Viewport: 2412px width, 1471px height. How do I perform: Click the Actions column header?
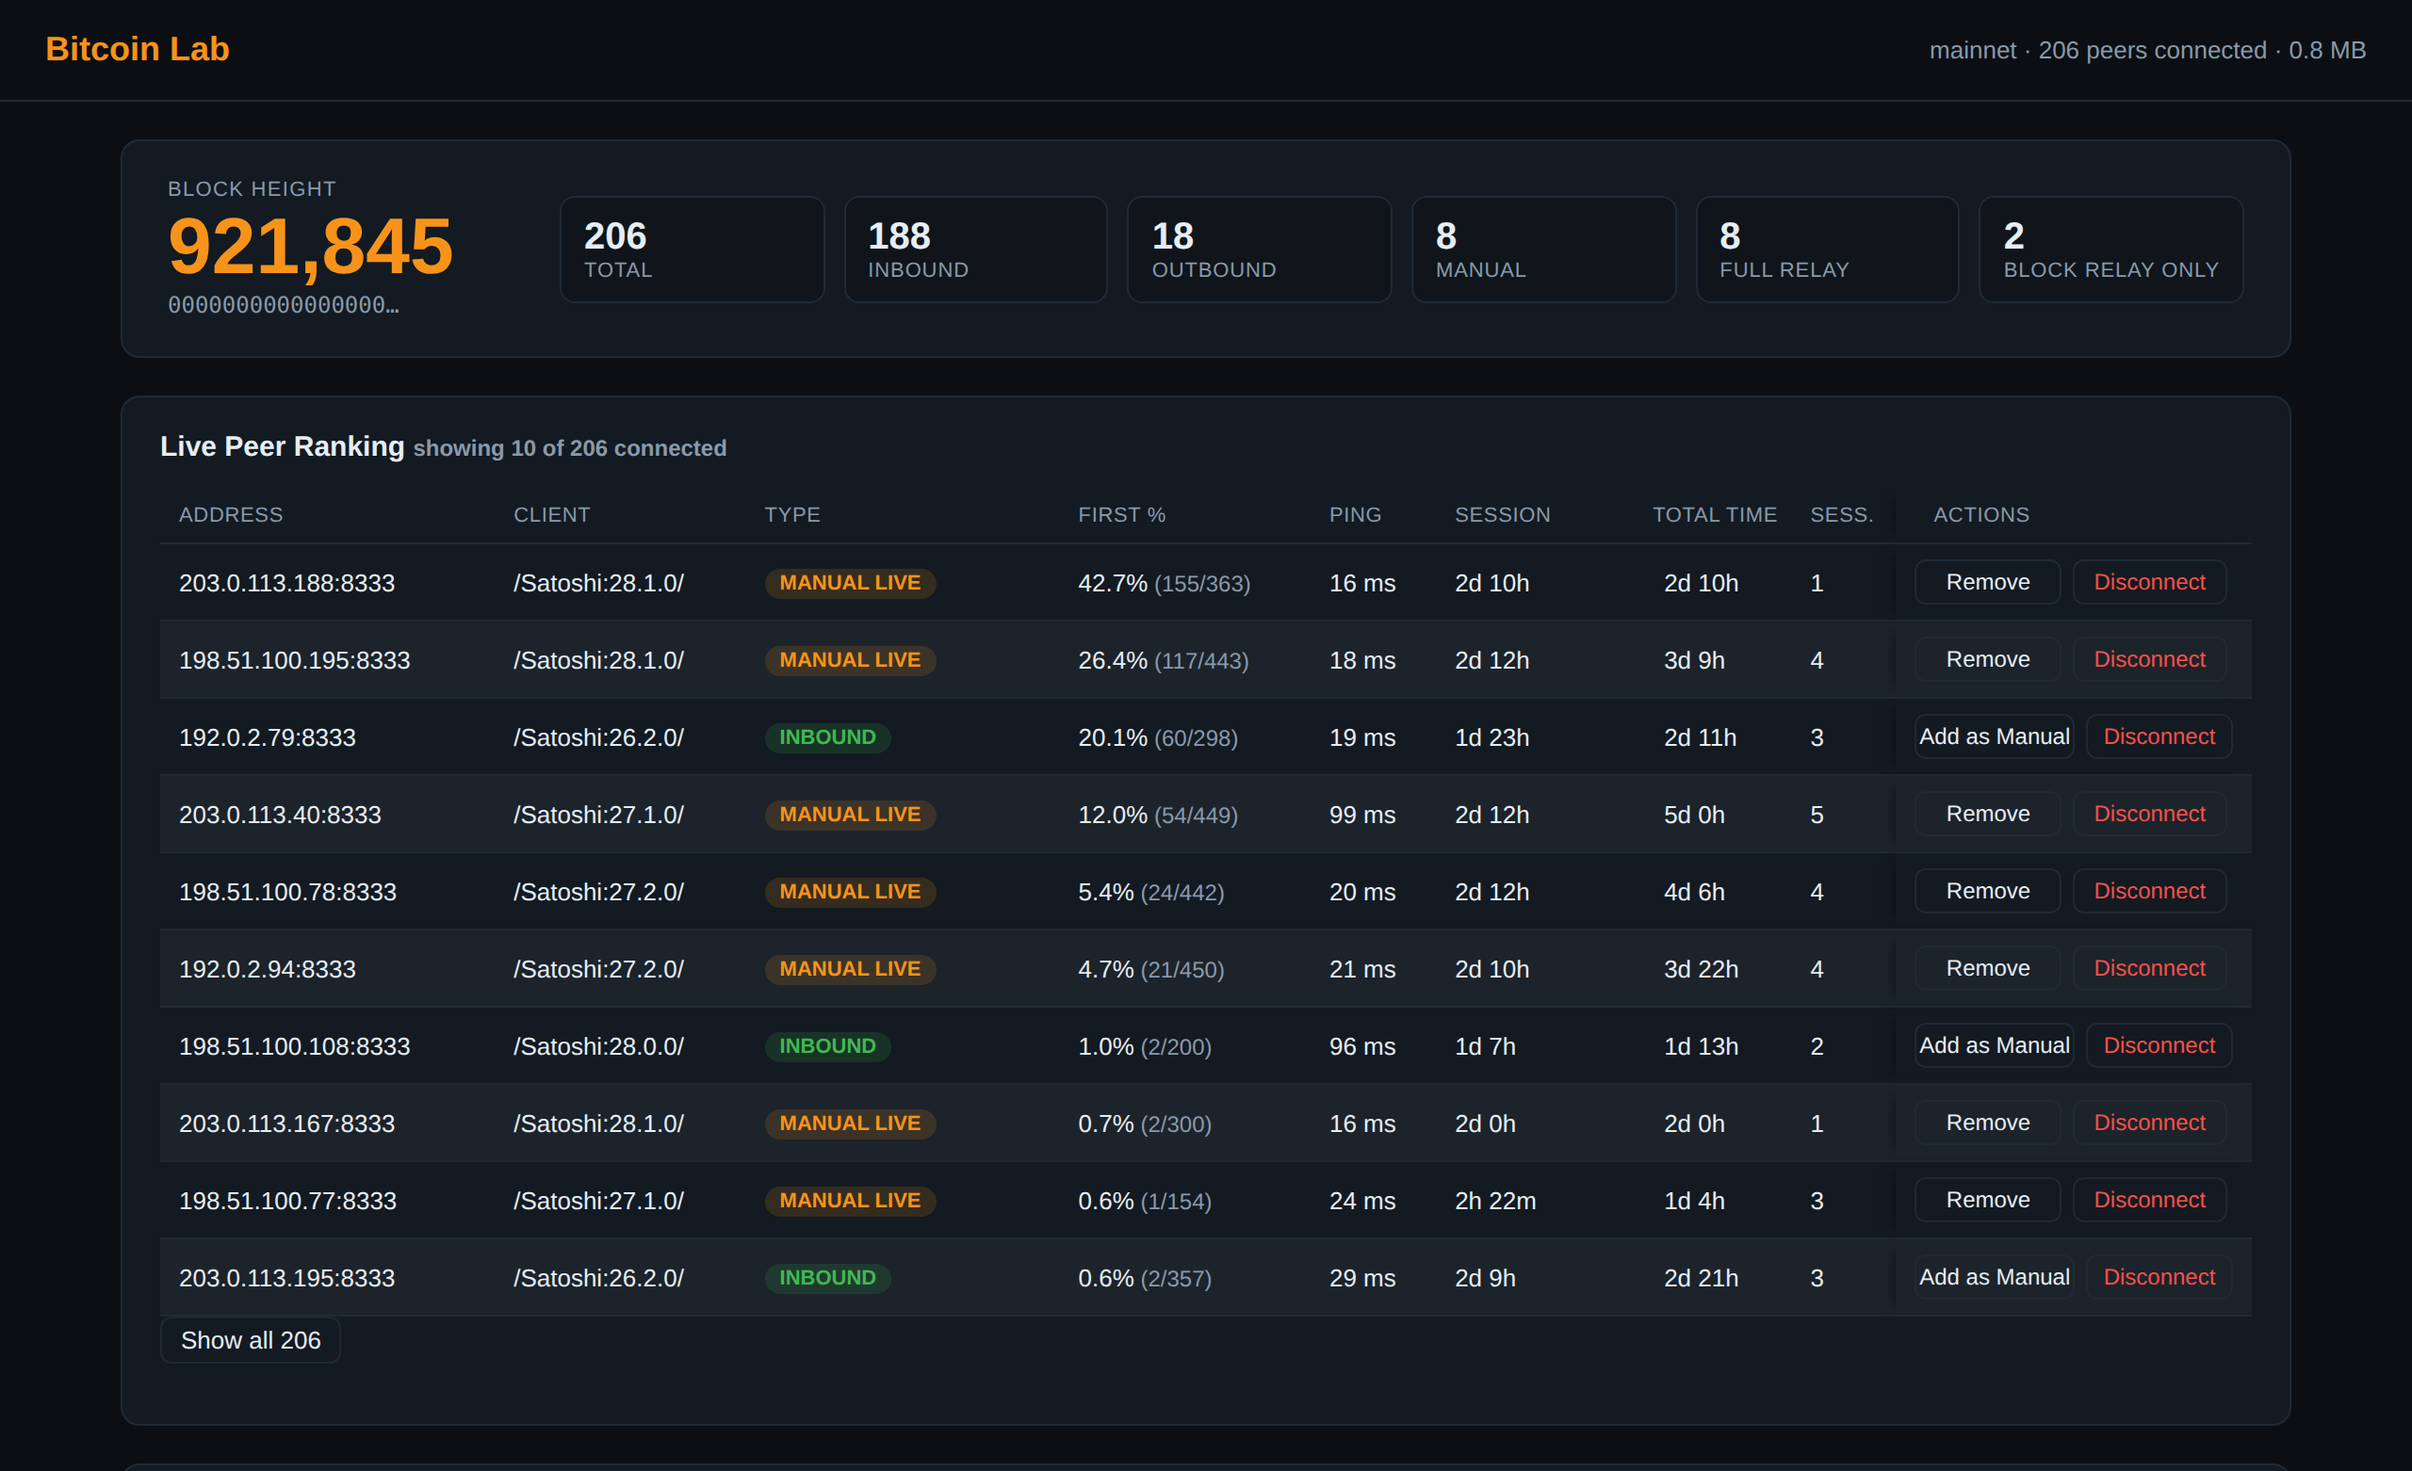click(1981, 515)
